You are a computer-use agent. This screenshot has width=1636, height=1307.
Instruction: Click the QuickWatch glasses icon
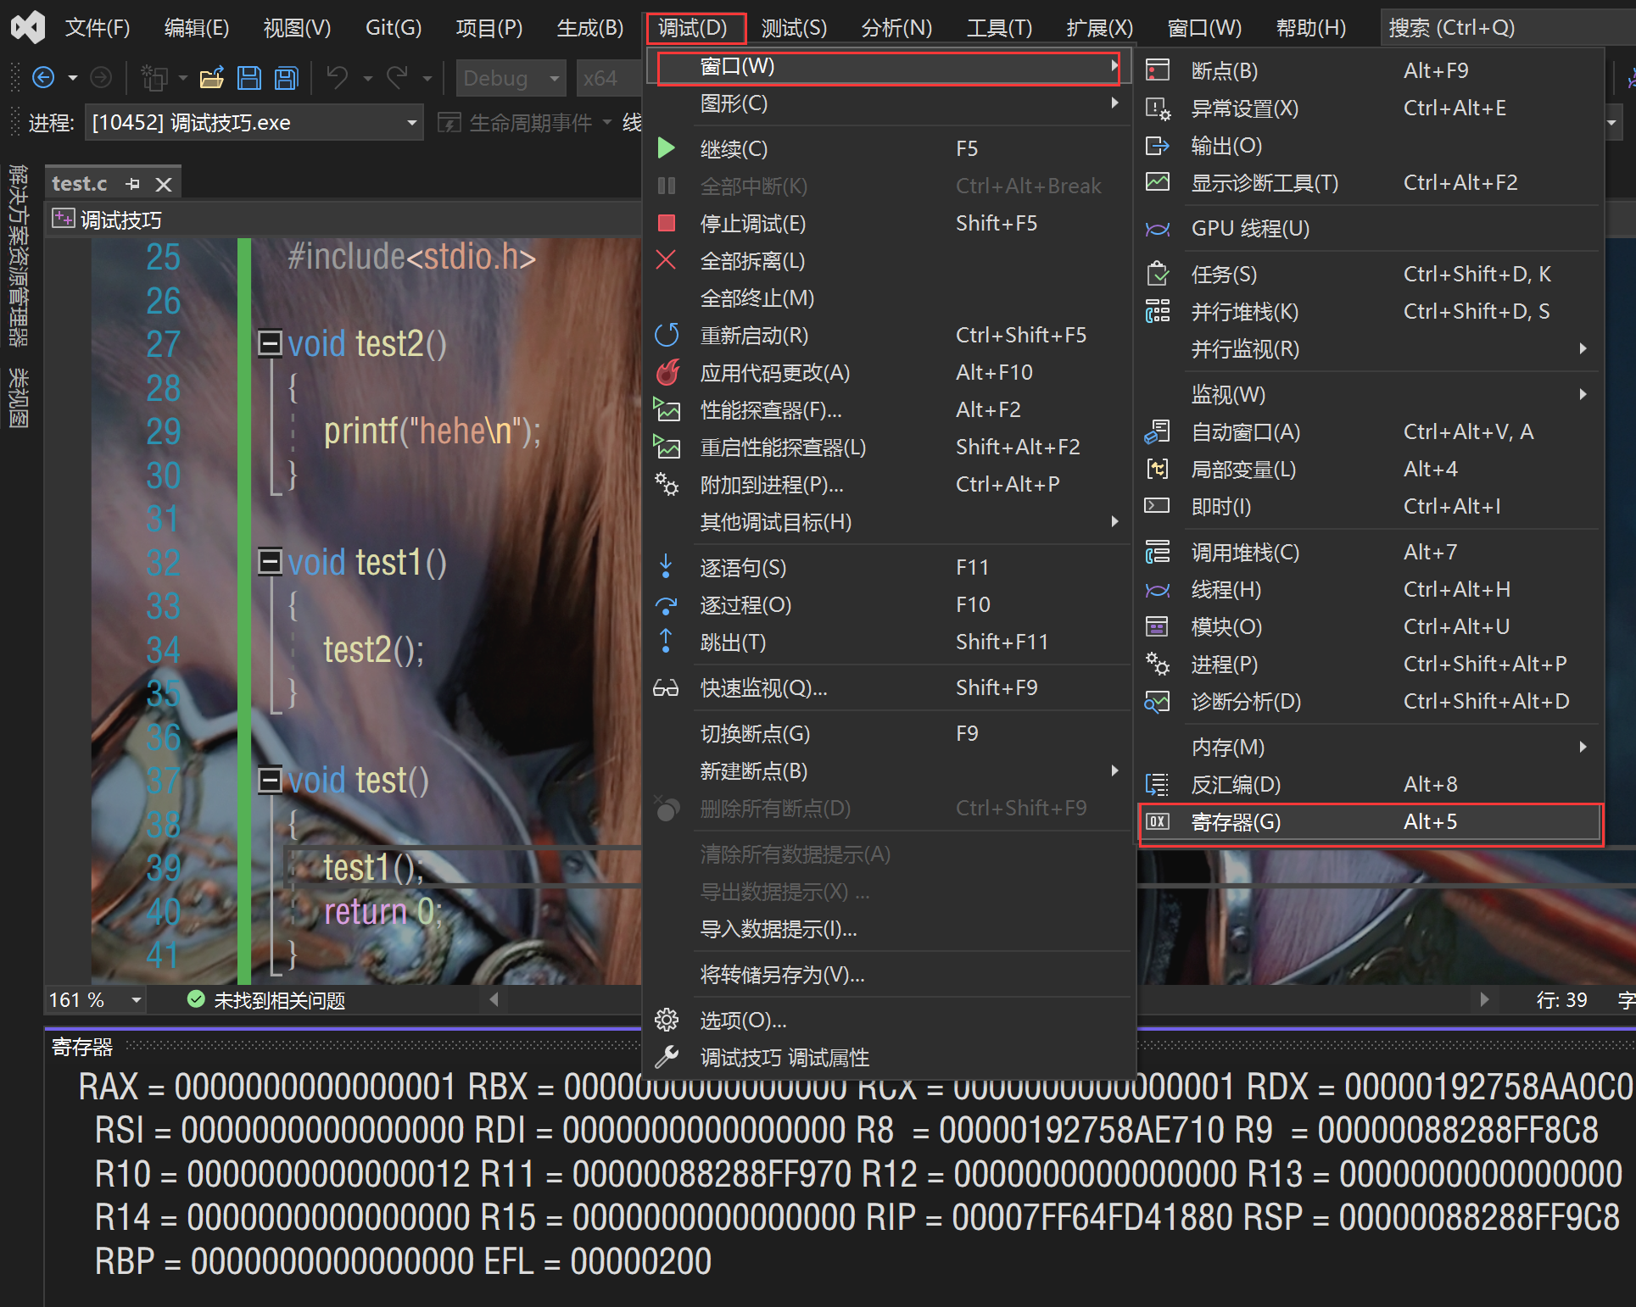(666, 687)
